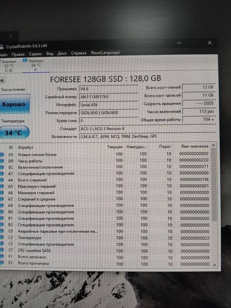The width and height of the screenshot is (231, 308).
Task: Click the Порог column header
Action: tap(165, 147)
